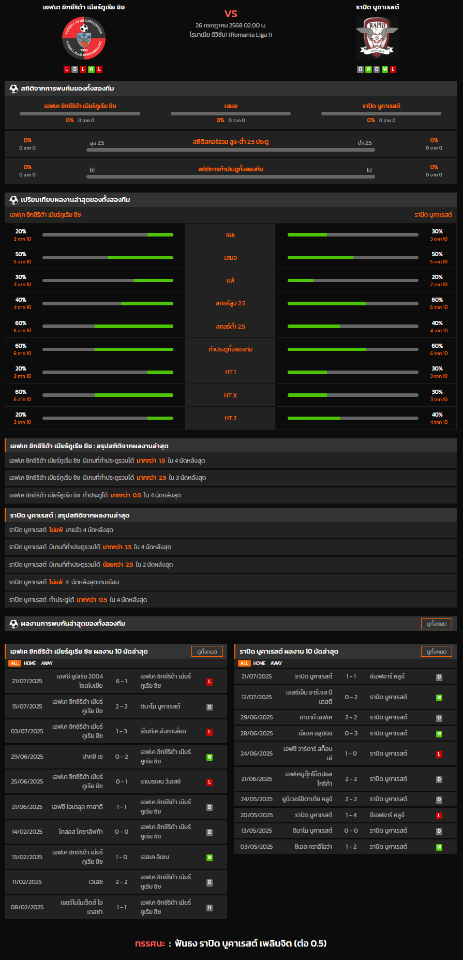Click the W badge on Csikszereda's 29/06/2025 row
This screenshot has width=463, height=960.
pos(210,757)
